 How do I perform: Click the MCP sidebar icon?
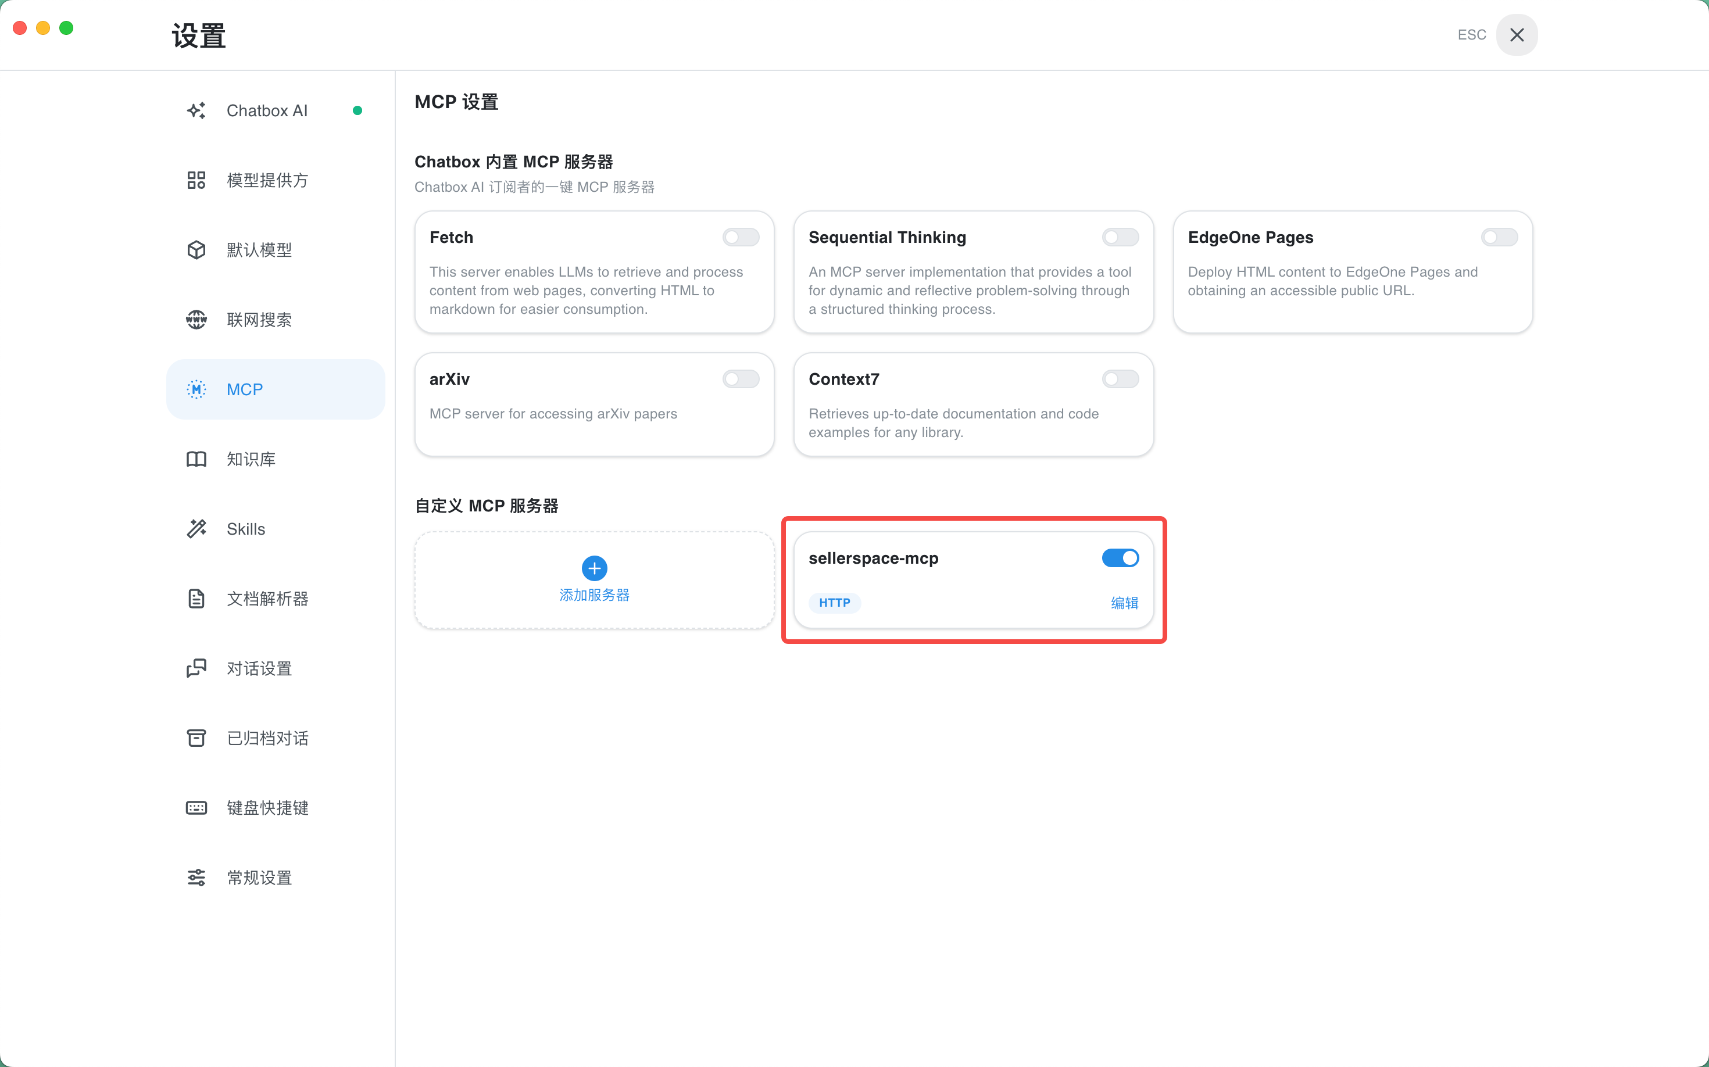click(196, 389)
